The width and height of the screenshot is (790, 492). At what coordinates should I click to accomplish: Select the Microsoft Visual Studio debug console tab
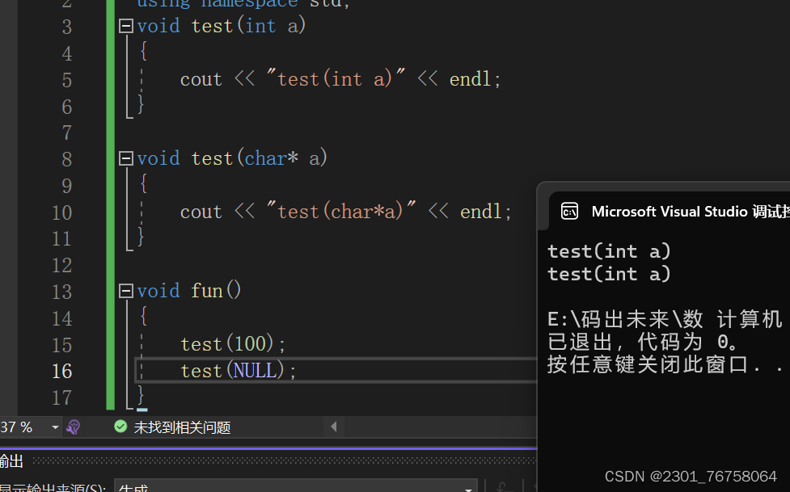click(670, 212)
